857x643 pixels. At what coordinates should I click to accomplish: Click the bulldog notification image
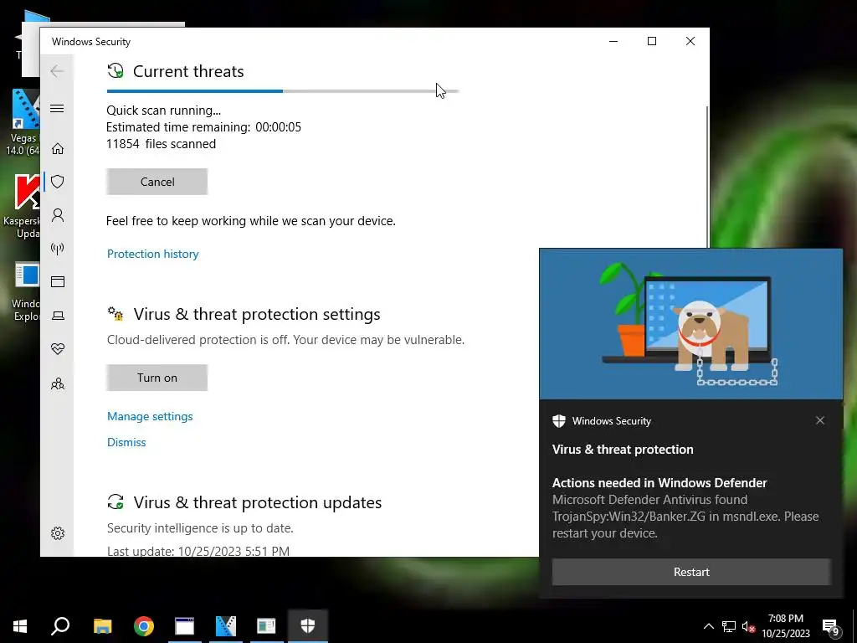pyautogui.click(x=690, y=324)
